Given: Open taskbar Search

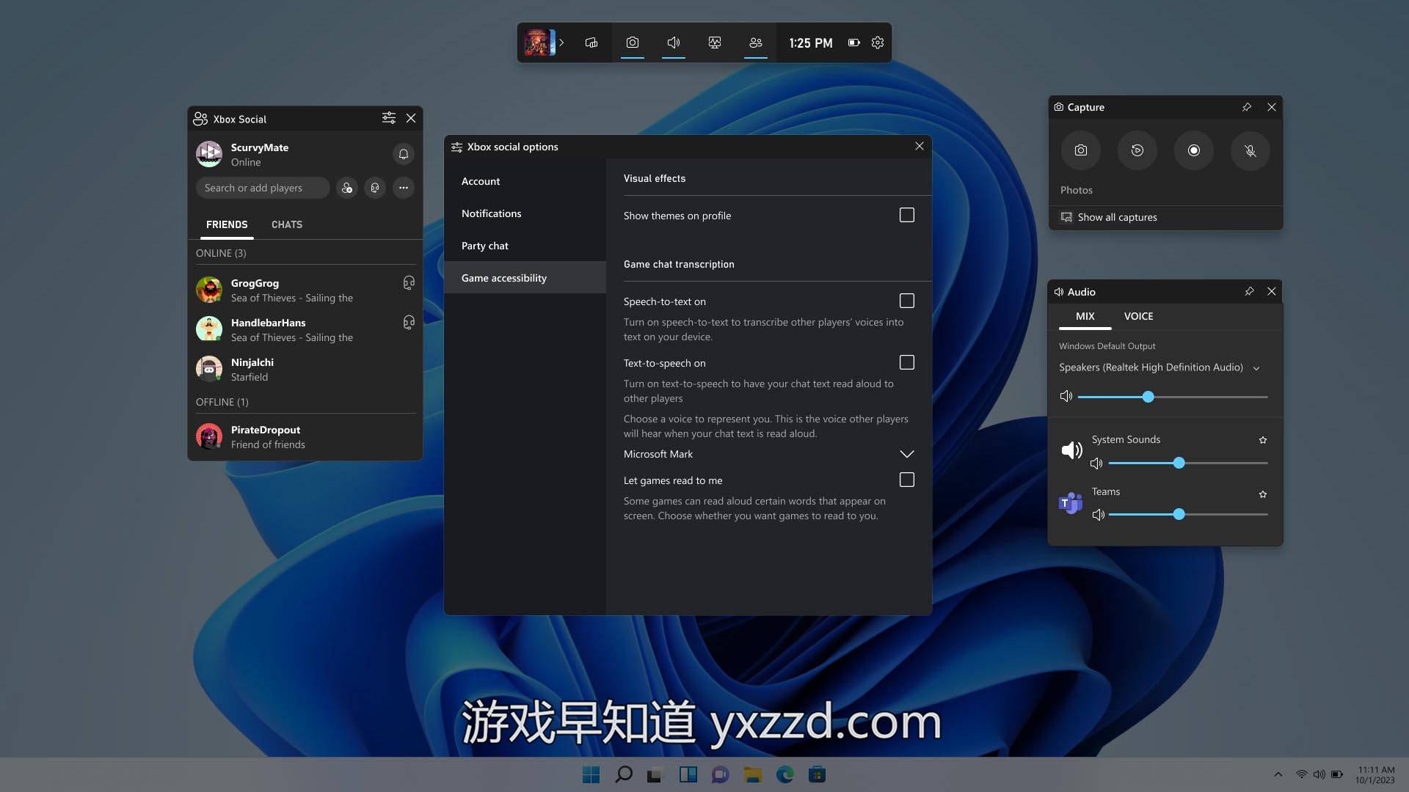Looking at the screenshot, I should (624, 774).
